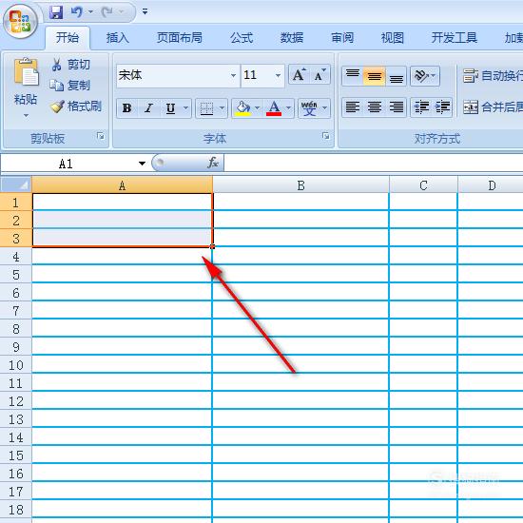Click the fx insert function button

click(213, 163)
